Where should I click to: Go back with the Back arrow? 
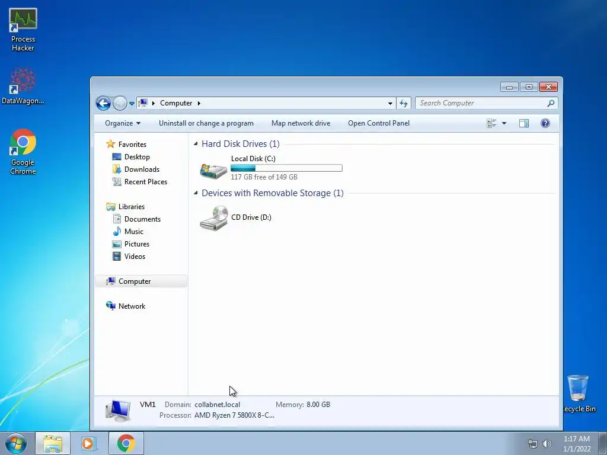coord(103,103)
